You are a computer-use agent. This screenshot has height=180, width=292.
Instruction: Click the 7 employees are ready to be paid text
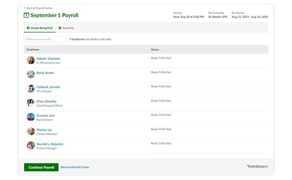[x=91, y=39]
